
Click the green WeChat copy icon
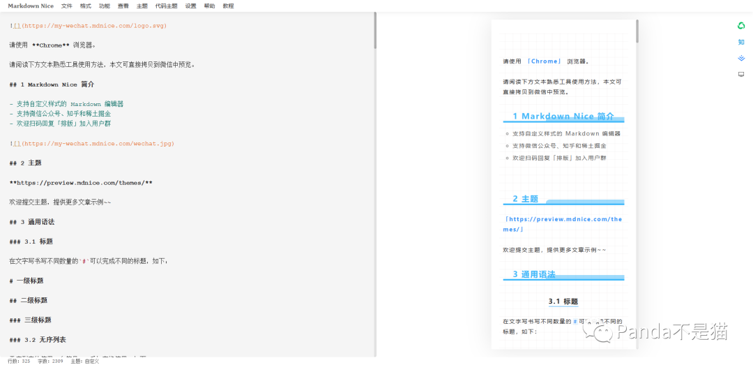[x=741, y=26]
